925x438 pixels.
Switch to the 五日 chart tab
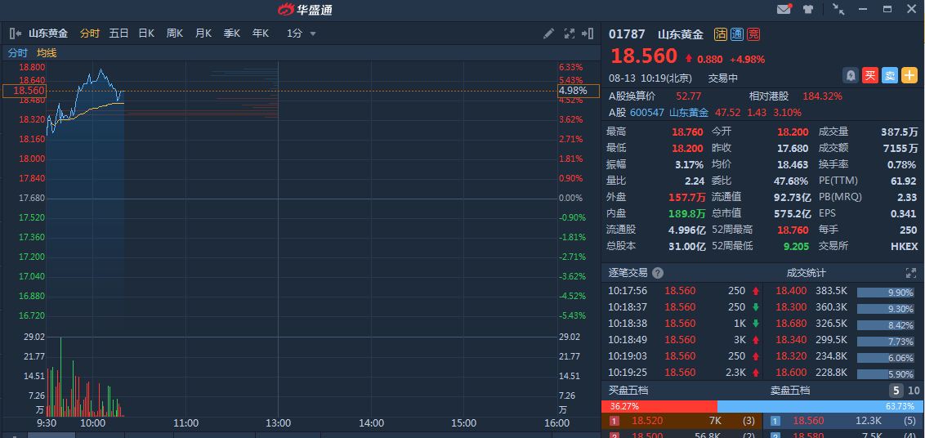point(118,34)
